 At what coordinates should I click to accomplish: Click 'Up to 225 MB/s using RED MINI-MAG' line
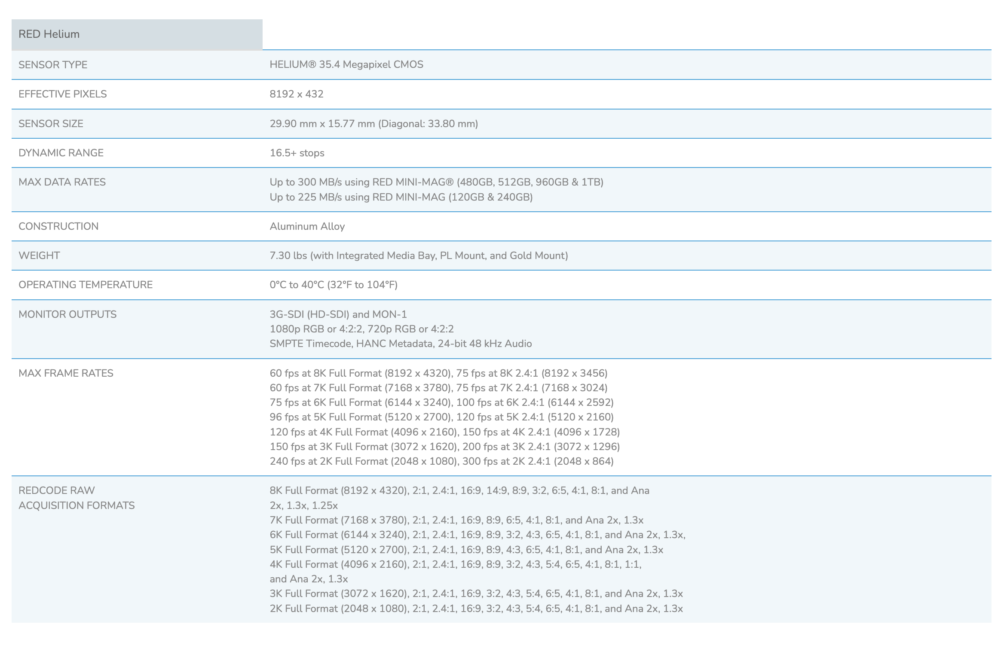pos(401,197)
